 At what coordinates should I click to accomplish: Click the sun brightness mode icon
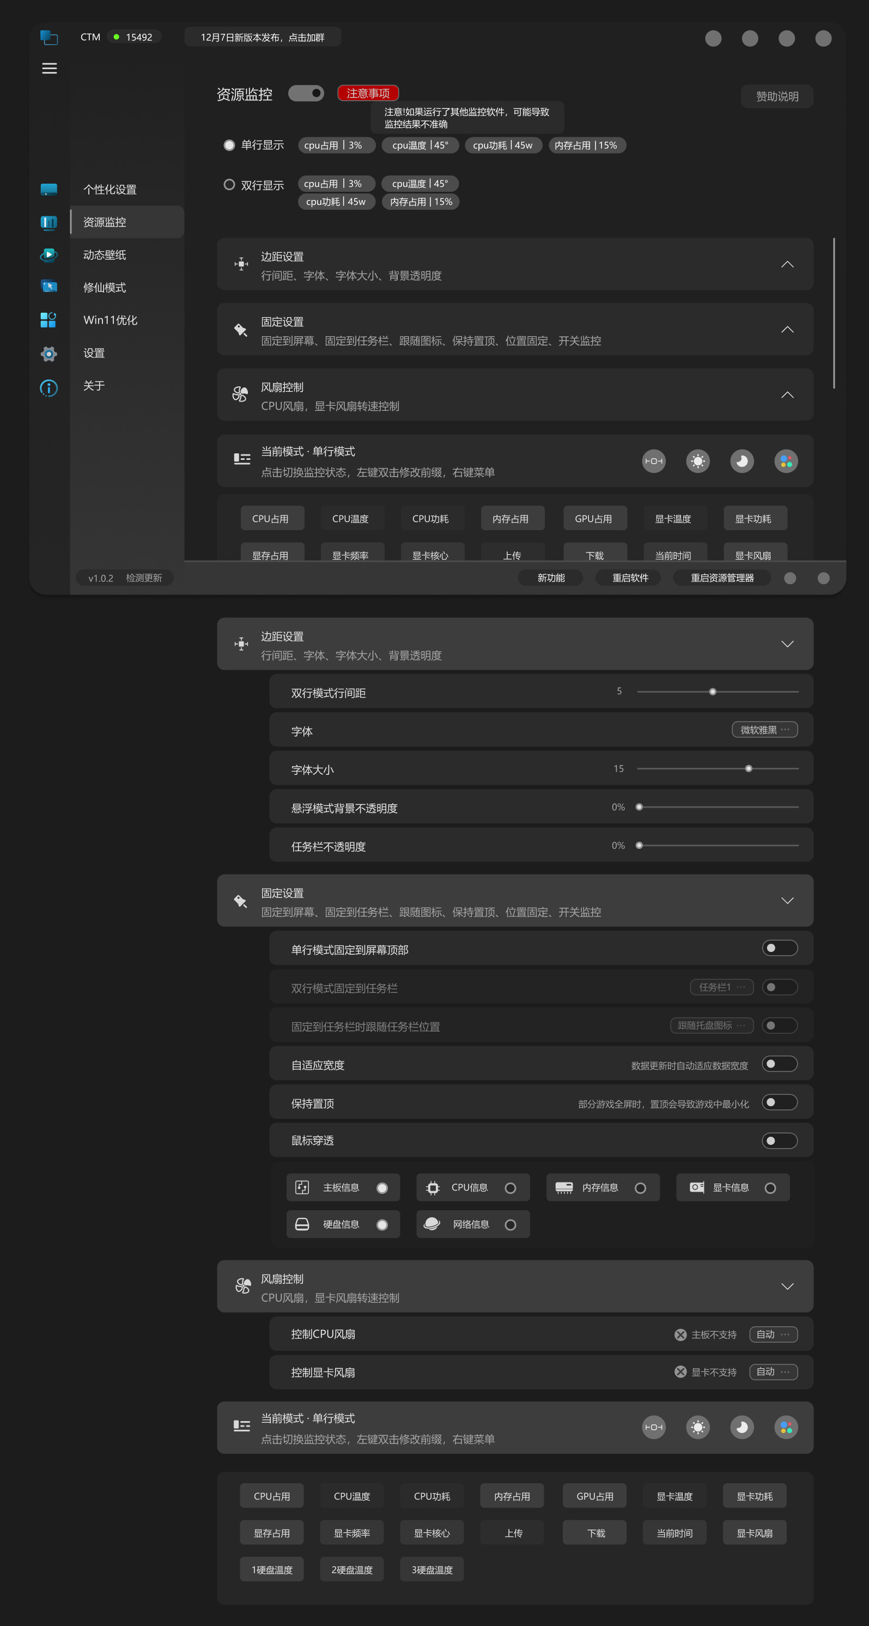697,462
